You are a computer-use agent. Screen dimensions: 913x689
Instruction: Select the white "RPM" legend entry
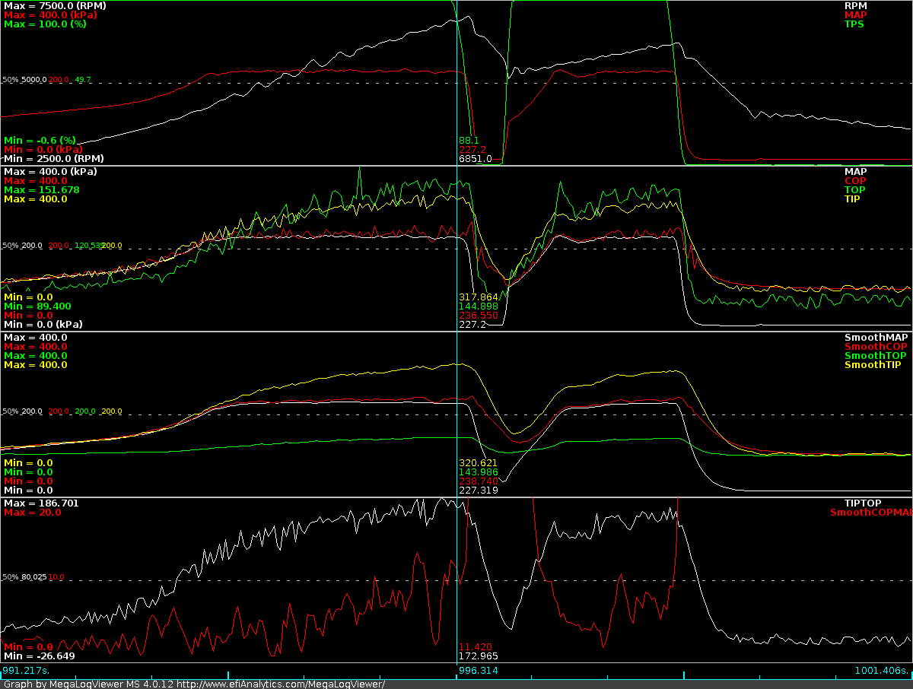pos(855,5)
